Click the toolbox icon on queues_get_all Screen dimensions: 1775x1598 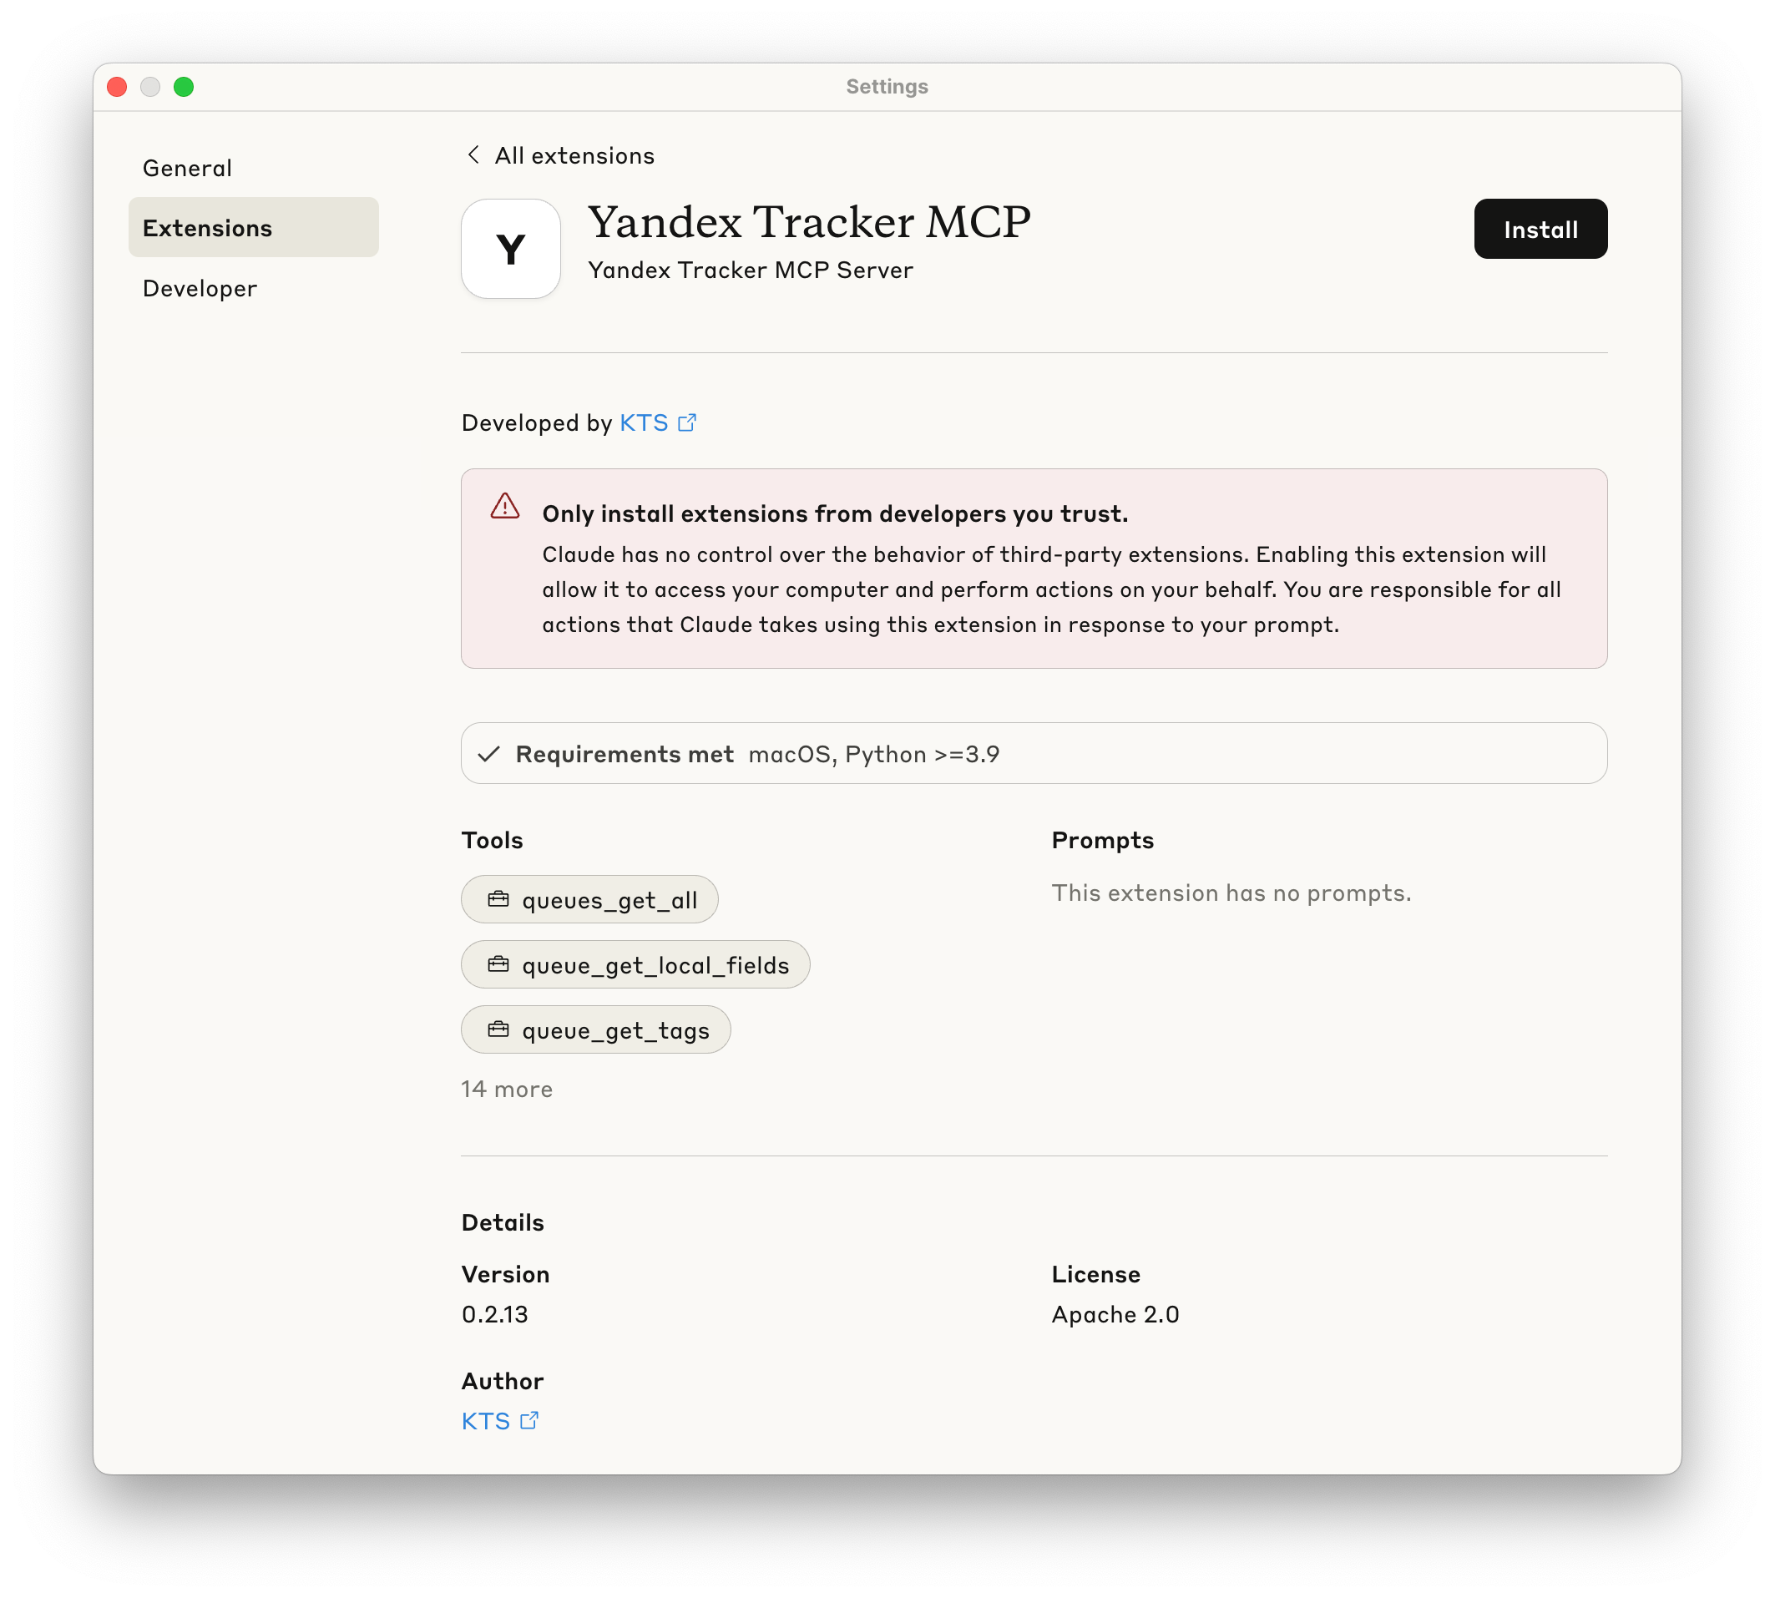[498, 899]
